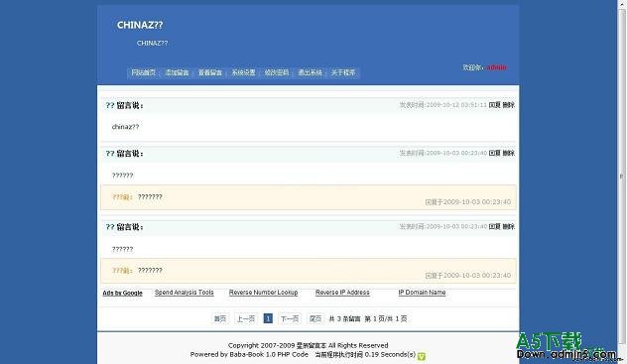Click the green badge icon in footer
This screenshot has width=627, height=364.
[422, 356]
